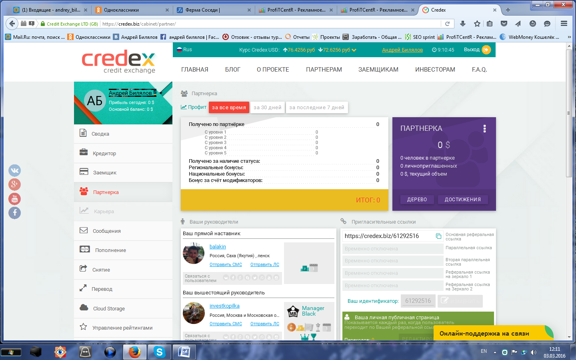This screenshot has width=576, height=360.
Task: Click the Manager Black status badge icon
Action: click(294, 311)
